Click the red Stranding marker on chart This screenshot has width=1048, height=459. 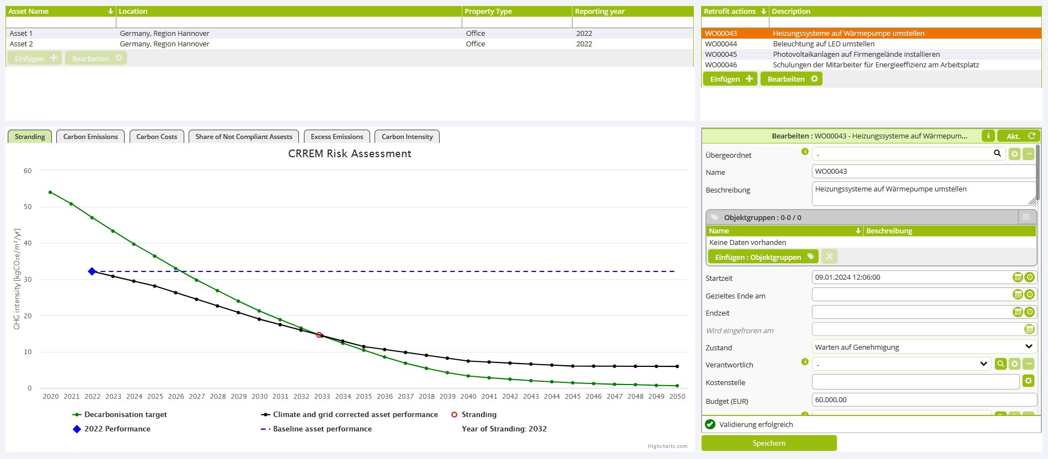point(319,335)
